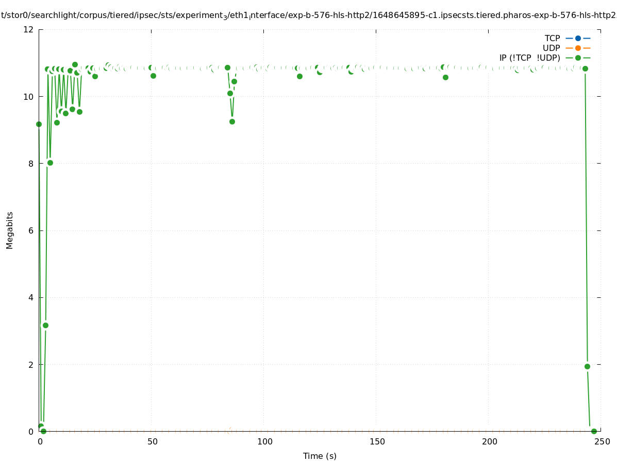Select the lowest dip point near 85 seconds

coord(232,121)
